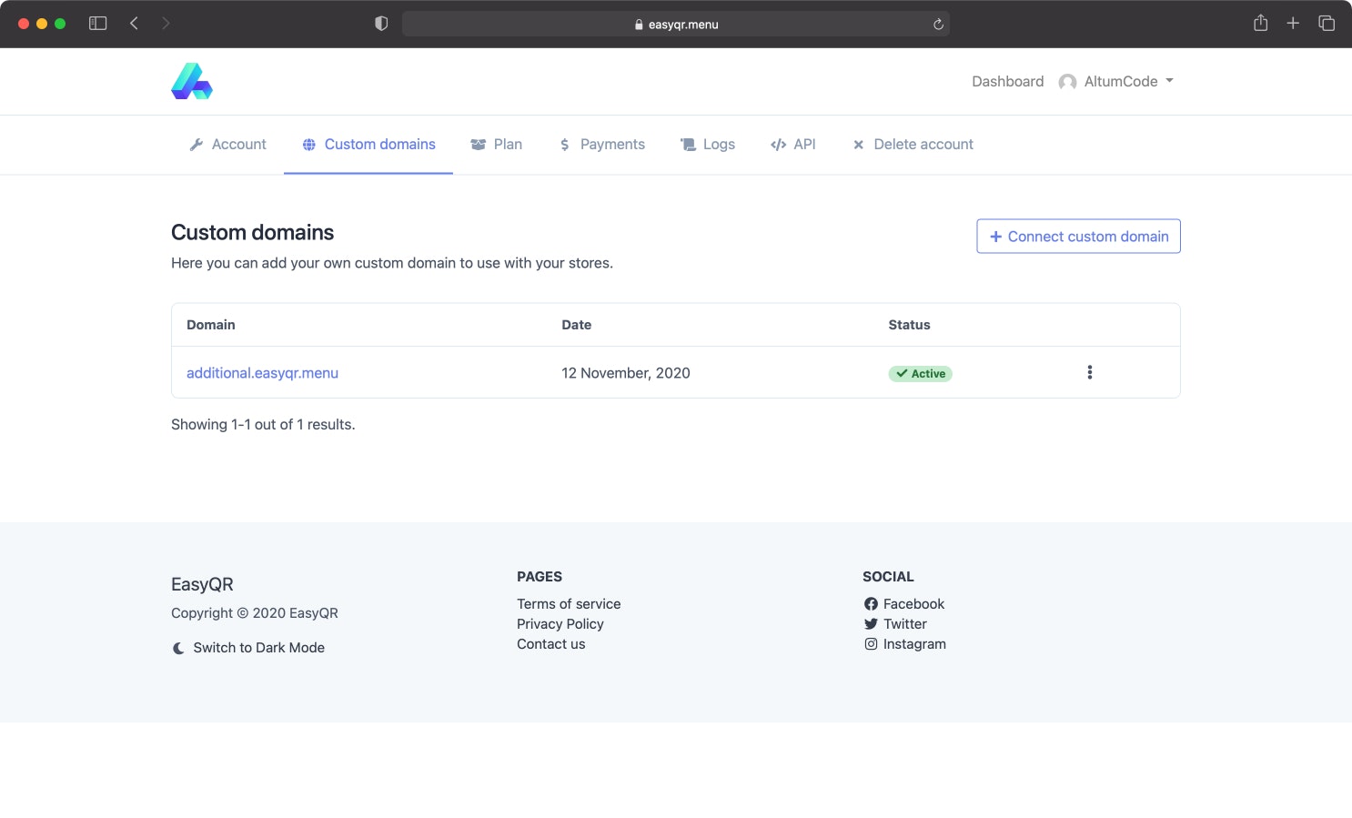Switch to the Plan tab
Image resolution: width=1352 pixels, height=818 pixels.
[496, 145]
